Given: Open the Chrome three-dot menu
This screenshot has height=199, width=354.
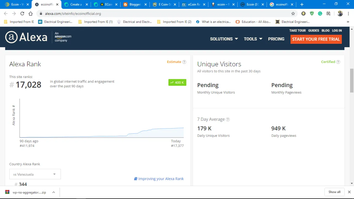Looking at the screenshot, I should pos(348,14).
